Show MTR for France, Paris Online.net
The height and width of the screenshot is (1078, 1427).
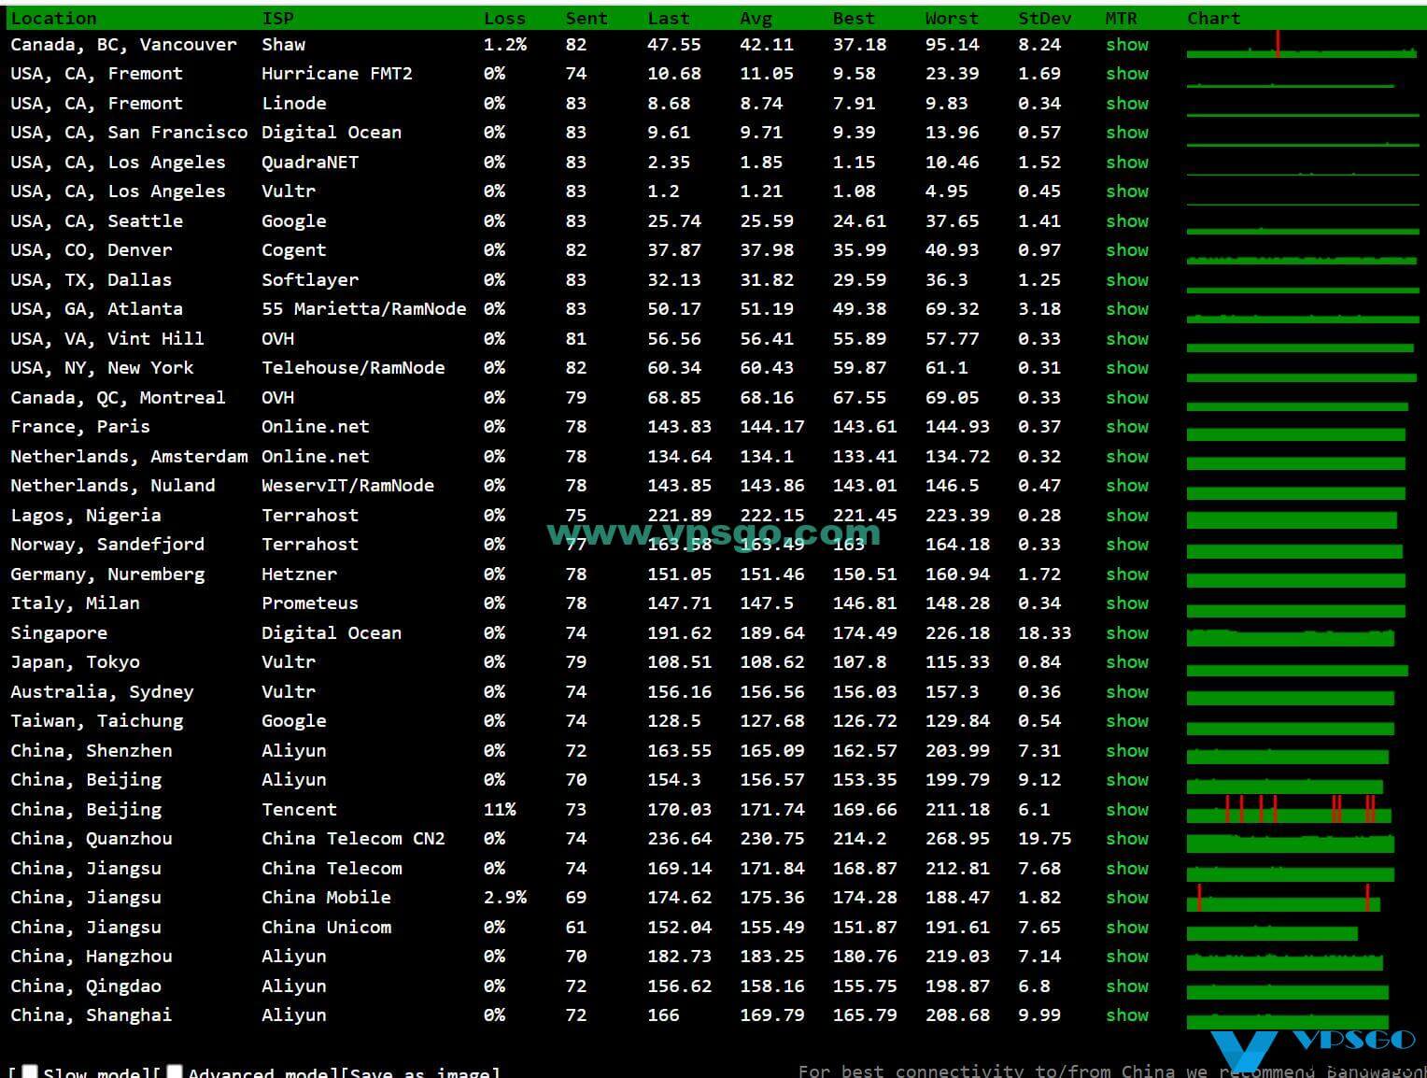coord(1127,427)
